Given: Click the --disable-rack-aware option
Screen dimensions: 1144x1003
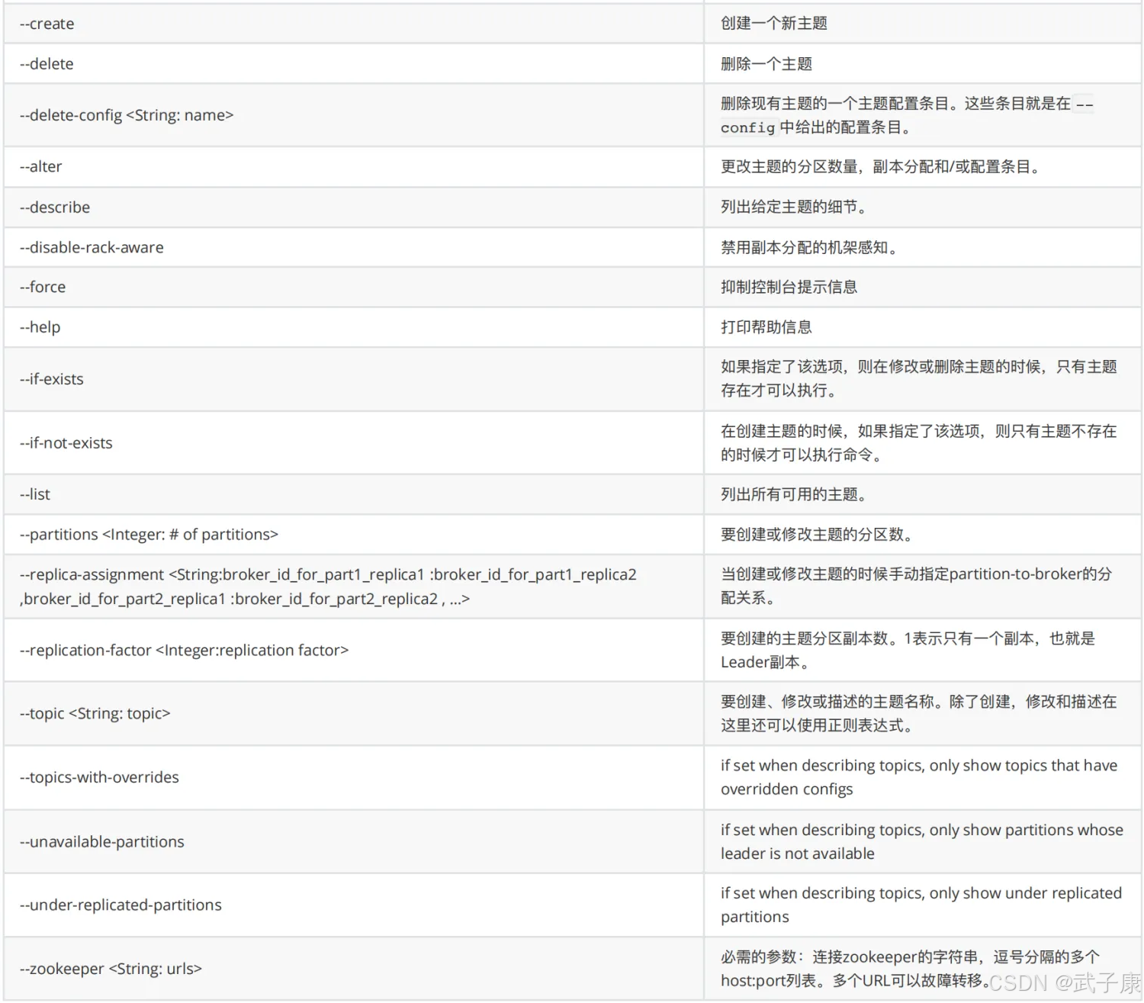Looking at the screenshot, I should coord(92,247).
